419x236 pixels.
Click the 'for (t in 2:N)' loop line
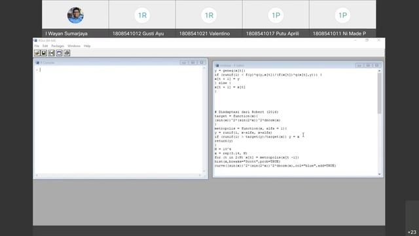[257, 157]
